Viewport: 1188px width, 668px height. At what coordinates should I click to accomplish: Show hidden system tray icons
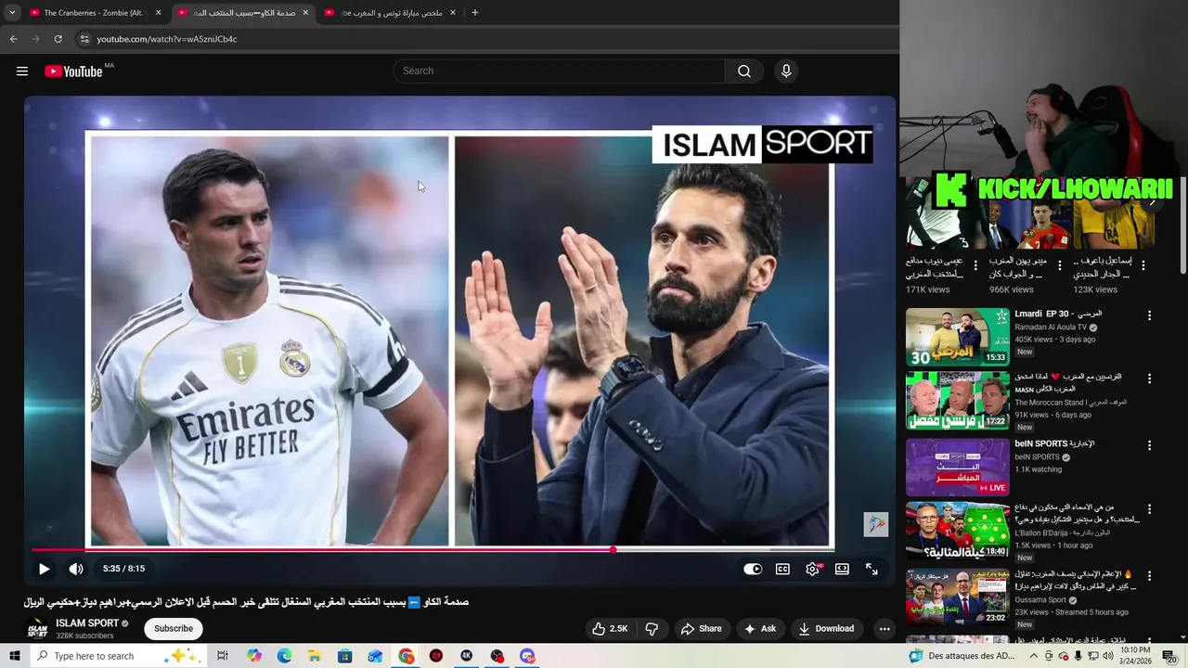click(1034, 656)
